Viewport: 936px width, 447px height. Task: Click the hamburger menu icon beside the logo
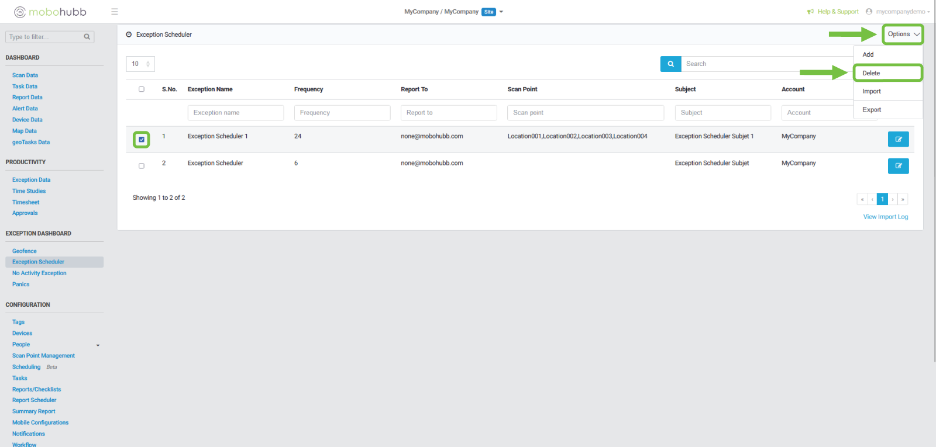115,12
